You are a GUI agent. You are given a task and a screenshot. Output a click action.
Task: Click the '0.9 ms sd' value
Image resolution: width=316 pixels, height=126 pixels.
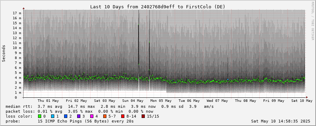(x=172, y=106)
